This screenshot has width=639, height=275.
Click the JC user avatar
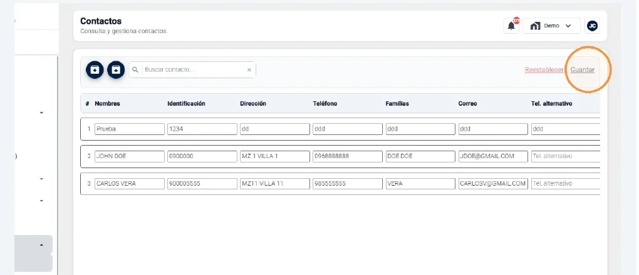[592, 26]
